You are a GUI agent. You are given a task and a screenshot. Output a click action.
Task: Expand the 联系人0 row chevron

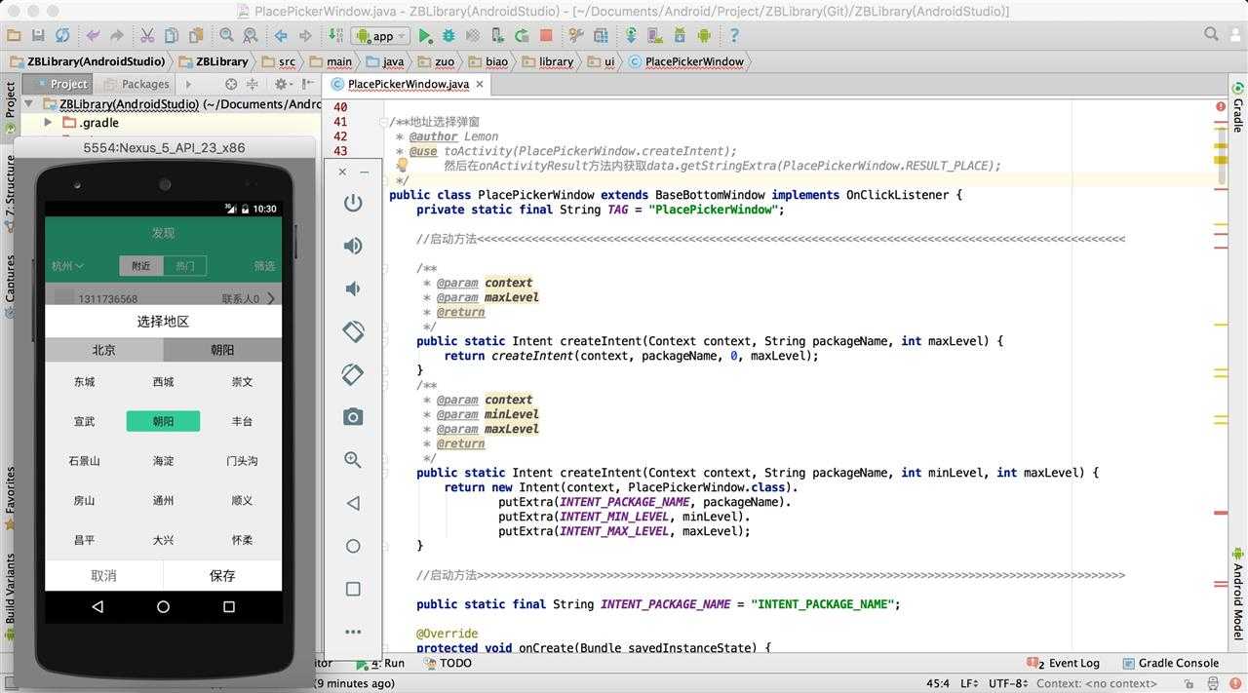coord(271,298)
